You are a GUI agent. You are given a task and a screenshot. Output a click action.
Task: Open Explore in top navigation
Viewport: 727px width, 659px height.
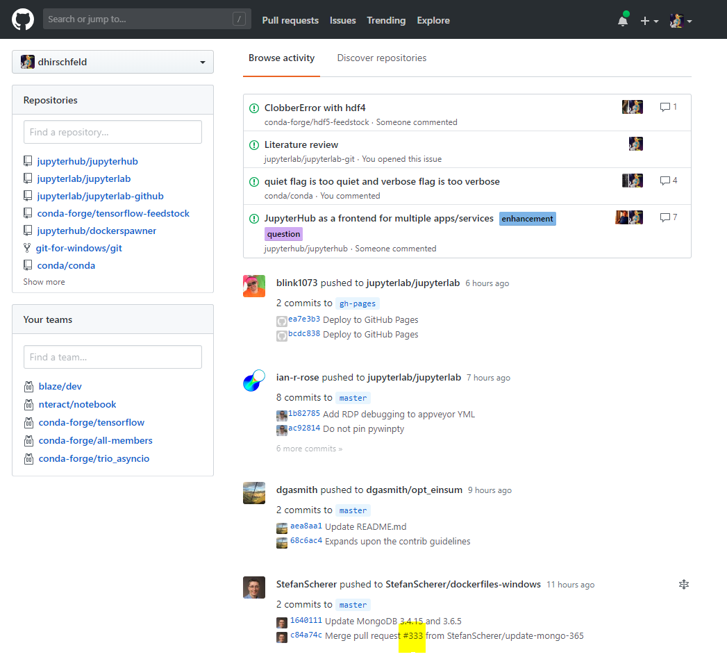click(433, 20)
